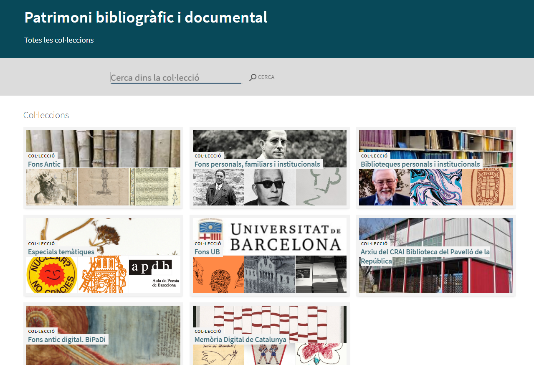Open the Fons Antic collection link
Screen dimensions: 534x365
pos(44,164)
